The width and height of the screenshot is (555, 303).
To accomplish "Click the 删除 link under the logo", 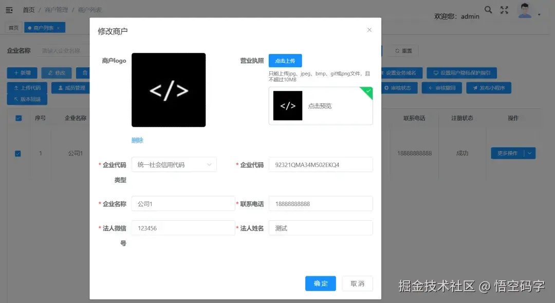I will (x=136, y=140).
